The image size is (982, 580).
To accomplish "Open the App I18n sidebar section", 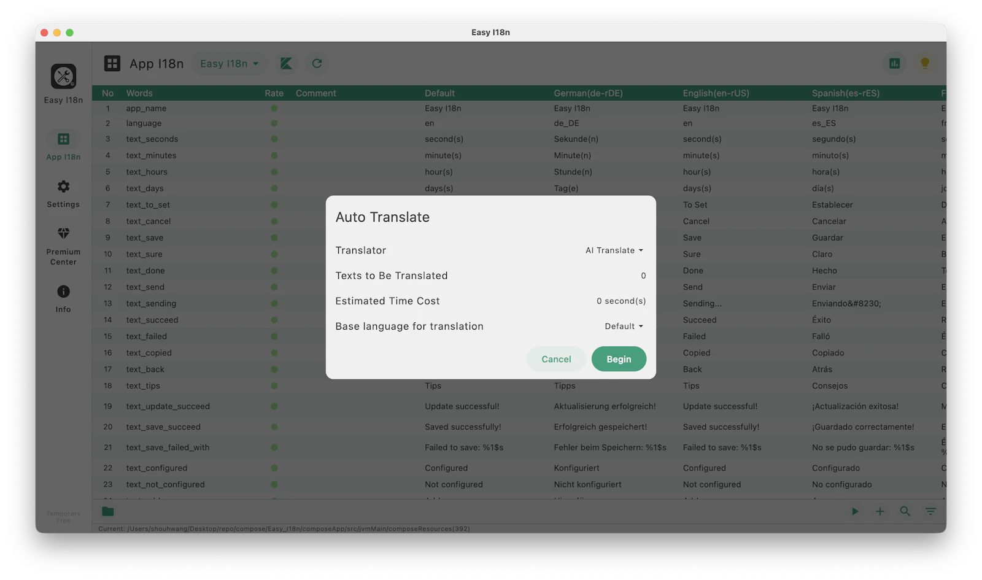I will pos(63,145).
